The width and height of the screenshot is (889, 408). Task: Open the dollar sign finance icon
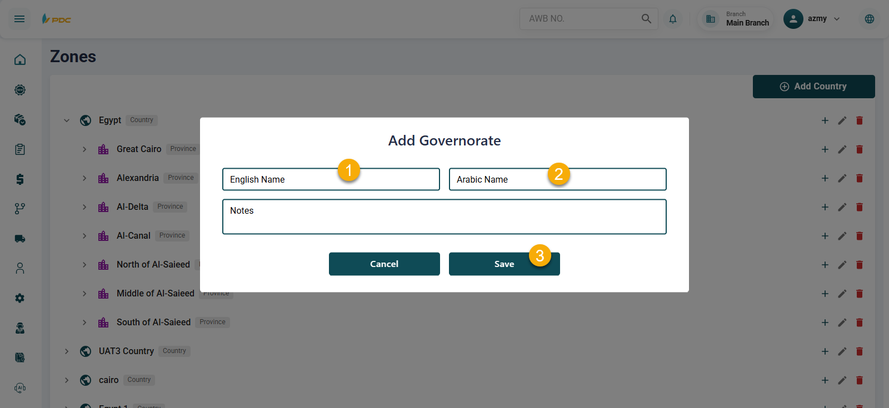pos(20,179)
